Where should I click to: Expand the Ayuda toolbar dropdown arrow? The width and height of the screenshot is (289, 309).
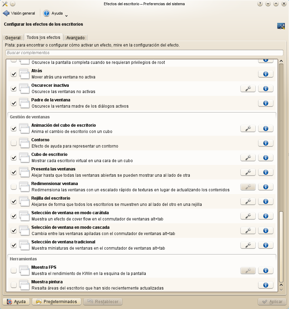(66, 16)
